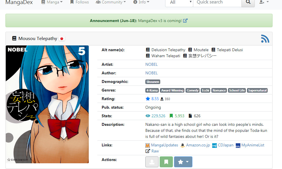Click the Ongoing publication status text
Viewport: 282px width, 169px height.
153,108
